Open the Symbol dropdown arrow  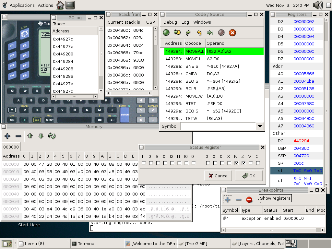(260, 126)
